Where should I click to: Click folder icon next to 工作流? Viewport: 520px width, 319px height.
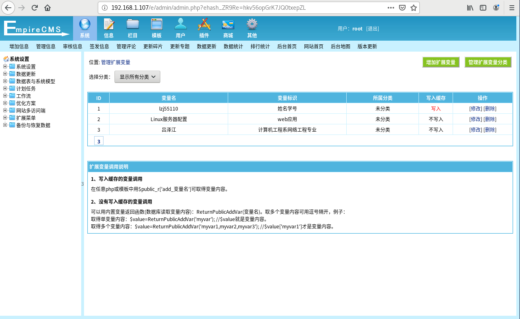click(12, 96)
